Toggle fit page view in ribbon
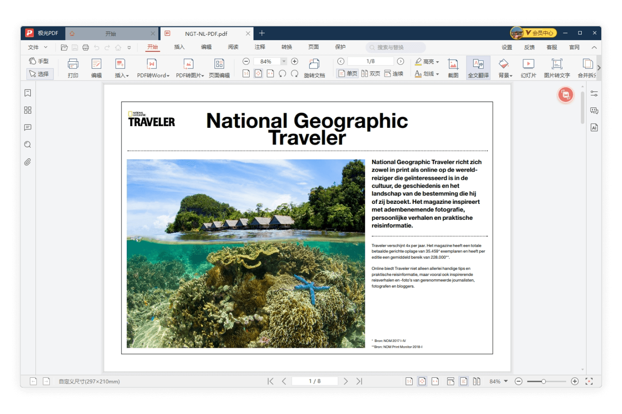622x414 pixels. click(258, 74)
